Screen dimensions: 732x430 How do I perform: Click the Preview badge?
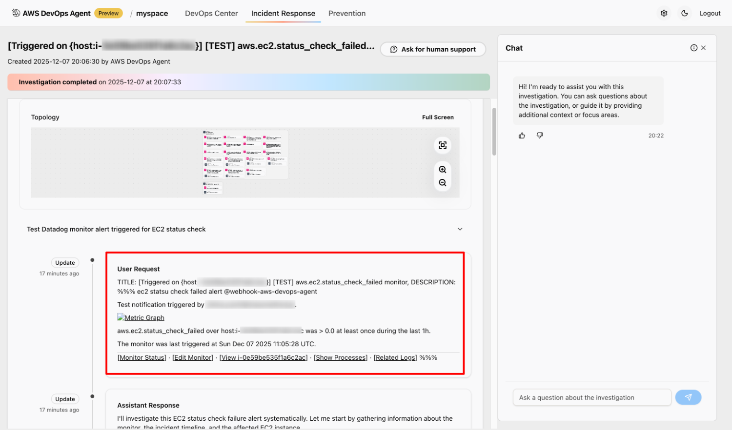pos(108,13)
